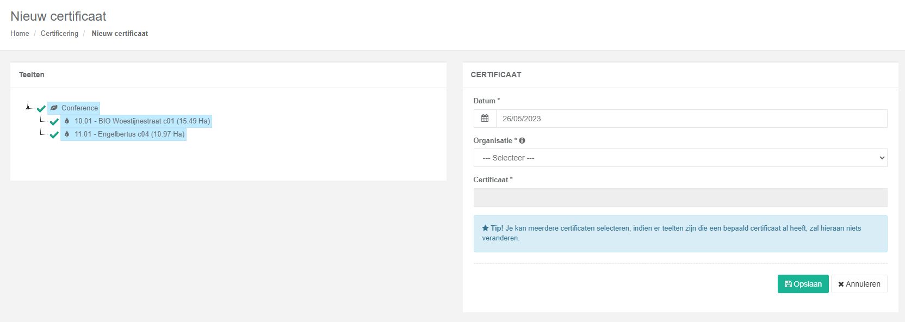
Task: Uncheck the 10.01 BIO Woestijnestraat checkmark
Action: click(x=54, y=121)
